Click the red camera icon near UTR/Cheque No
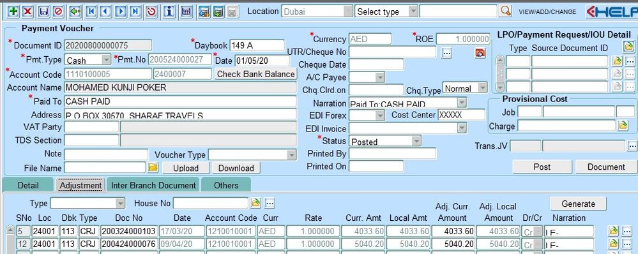Screen dimensions: 638x254 [x=480, y=52]
